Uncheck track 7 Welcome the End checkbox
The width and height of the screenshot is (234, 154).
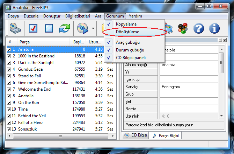(x=9, y=89)
